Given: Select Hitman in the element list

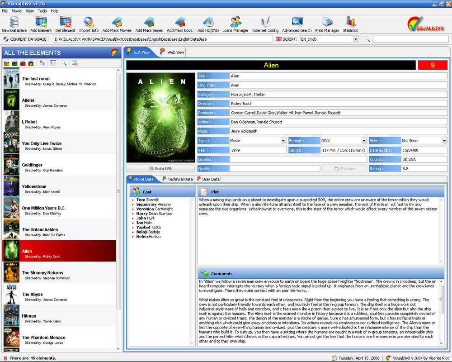Looking at the screenshot, I should (x=59, y=316).
